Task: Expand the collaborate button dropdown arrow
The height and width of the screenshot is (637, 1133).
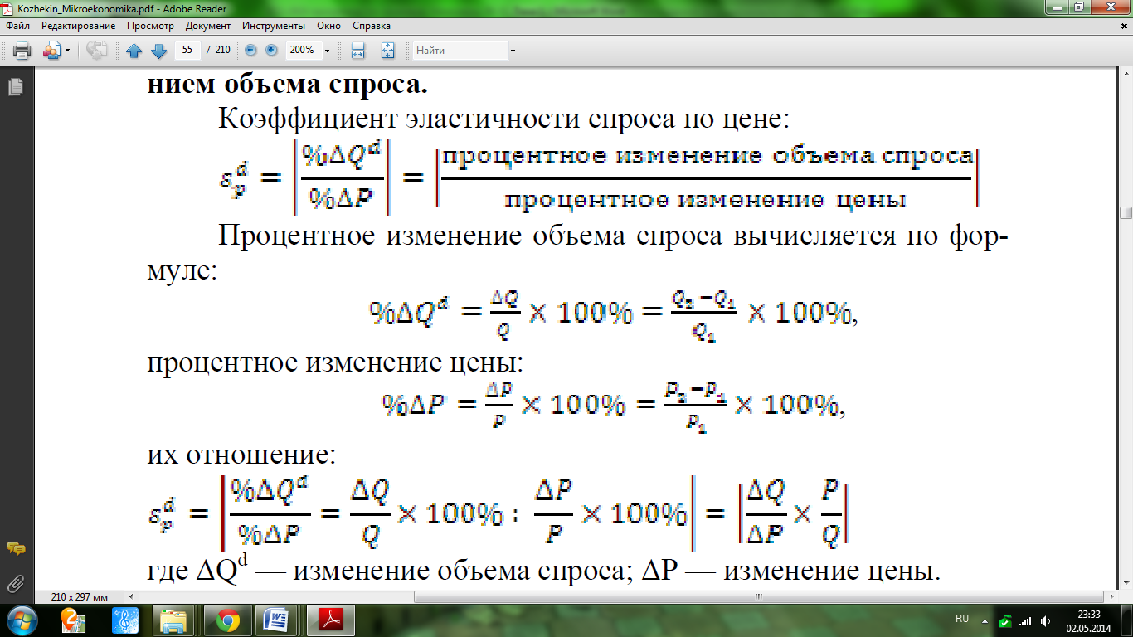Action: tap(68, 51)
